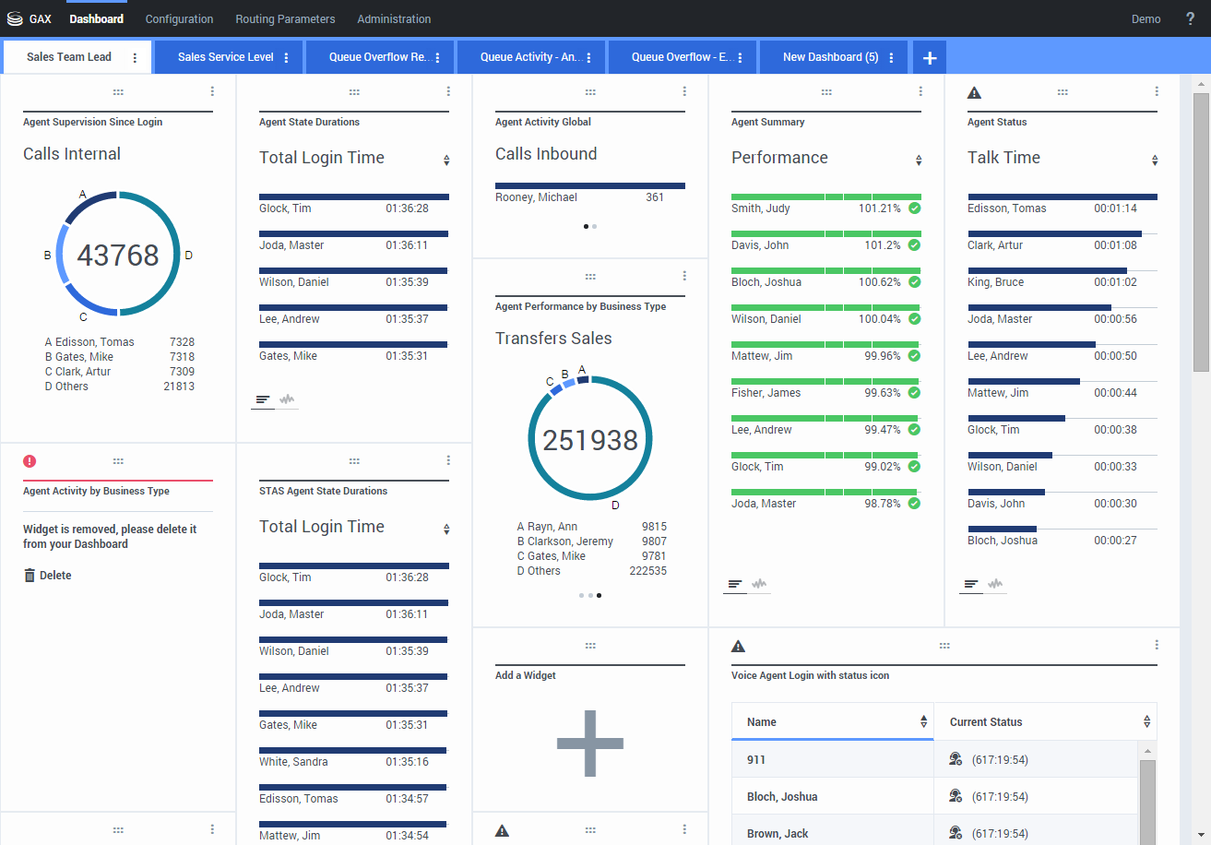This screenshot has height=845, width=1211.
Task: Expand the Talk Time statistic selector
Action: (x=1155, y=161)
